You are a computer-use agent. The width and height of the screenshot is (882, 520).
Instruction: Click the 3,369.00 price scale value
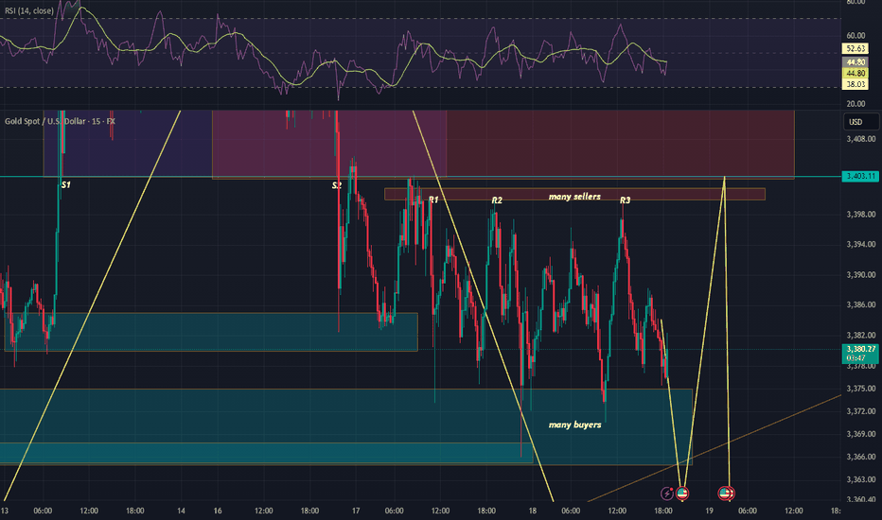(860, 434)
